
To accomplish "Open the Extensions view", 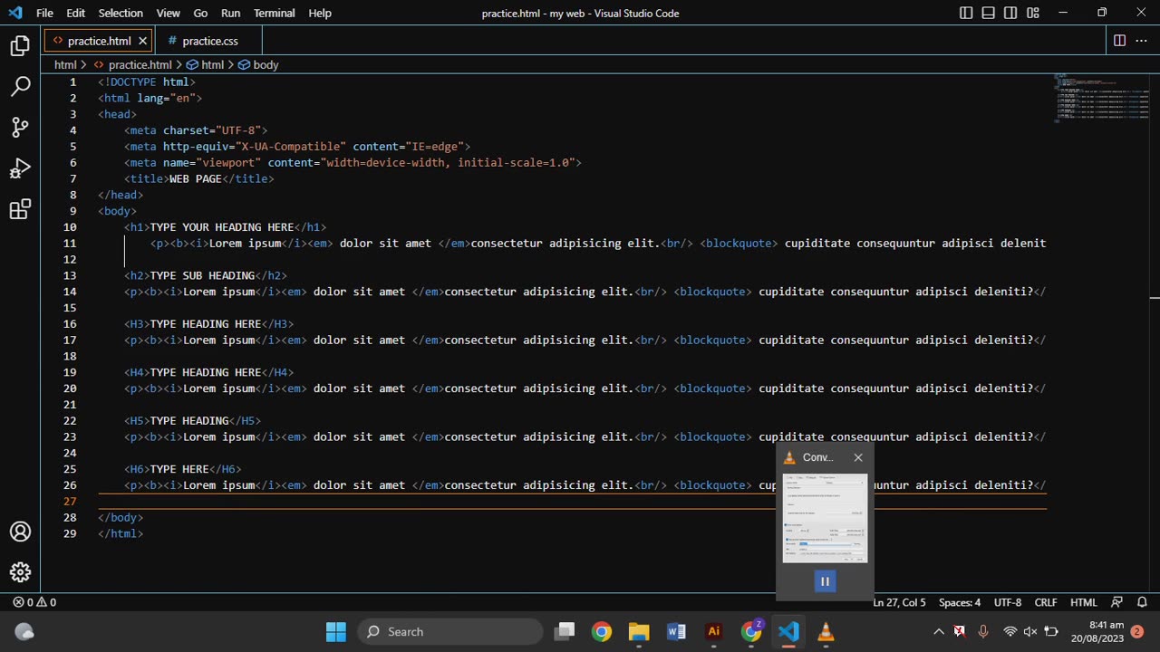I will pyautogui.click(x=20, y=210).
